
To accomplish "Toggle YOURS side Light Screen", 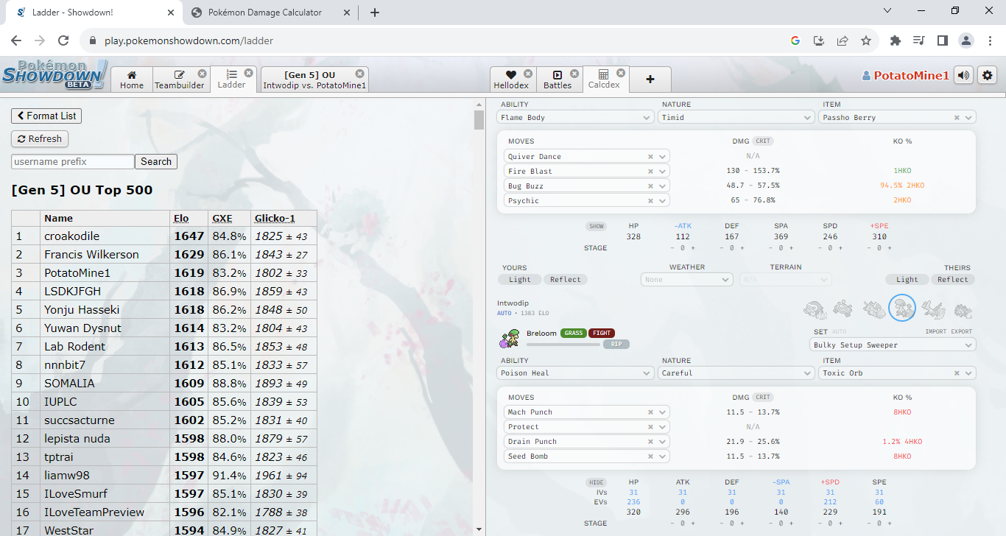I will click(x=519, y=279).
